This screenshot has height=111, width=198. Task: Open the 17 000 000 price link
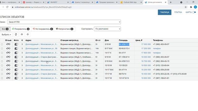click(x=146, y=44)
